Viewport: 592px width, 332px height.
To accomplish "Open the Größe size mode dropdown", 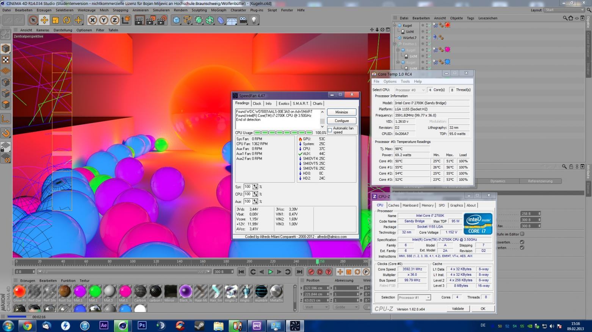I will [x=346, y=307].
